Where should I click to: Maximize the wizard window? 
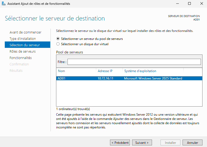click(x=189, y=4)
